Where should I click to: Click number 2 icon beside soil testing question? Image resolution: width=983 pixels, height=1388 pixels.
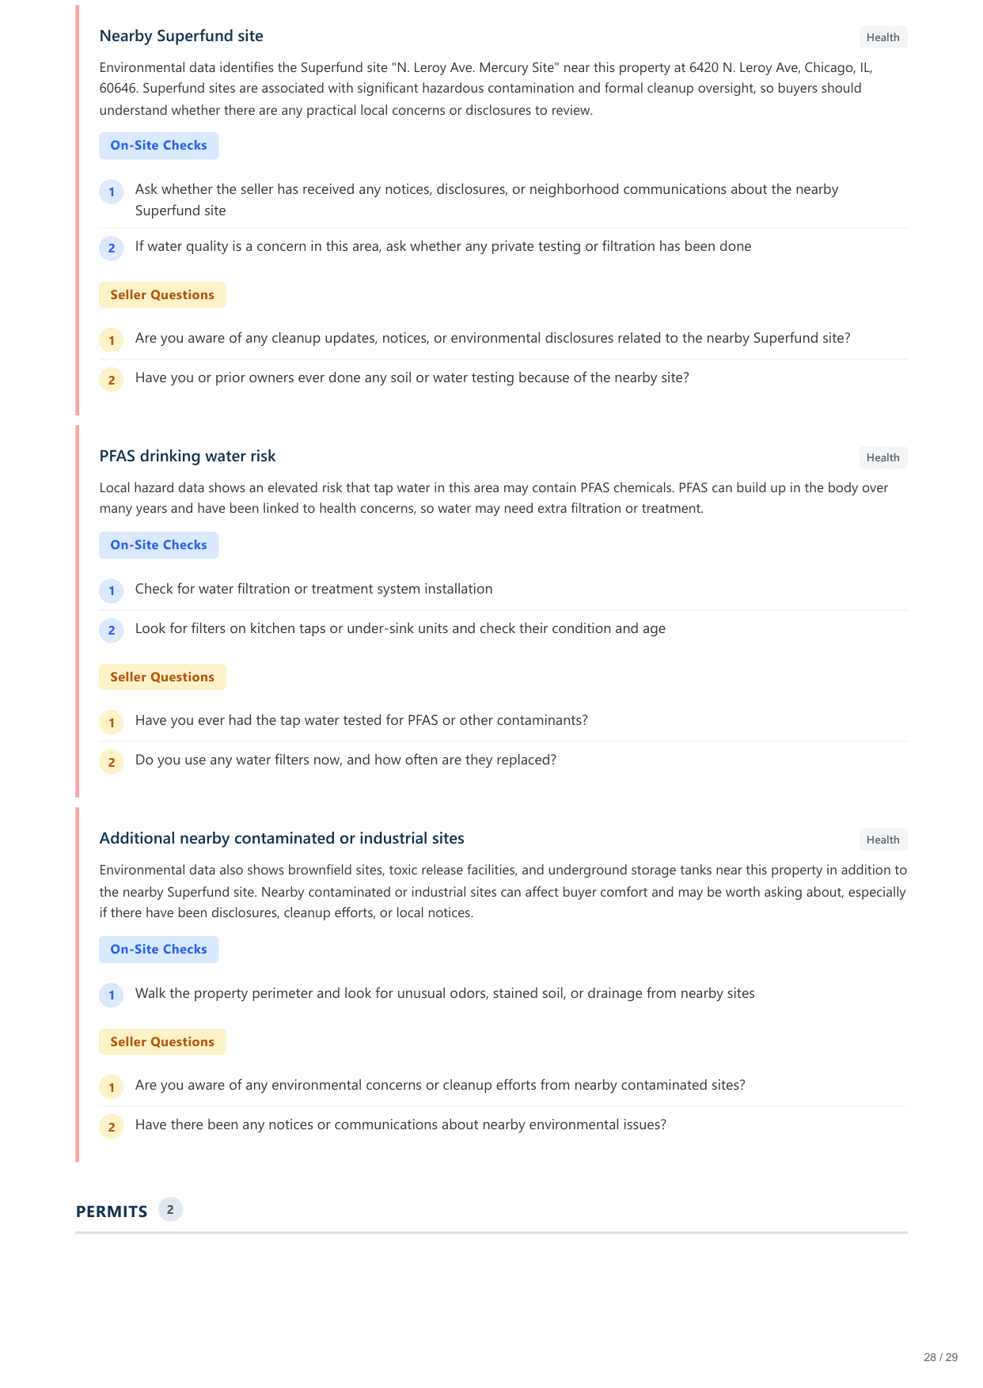[112, 380]
